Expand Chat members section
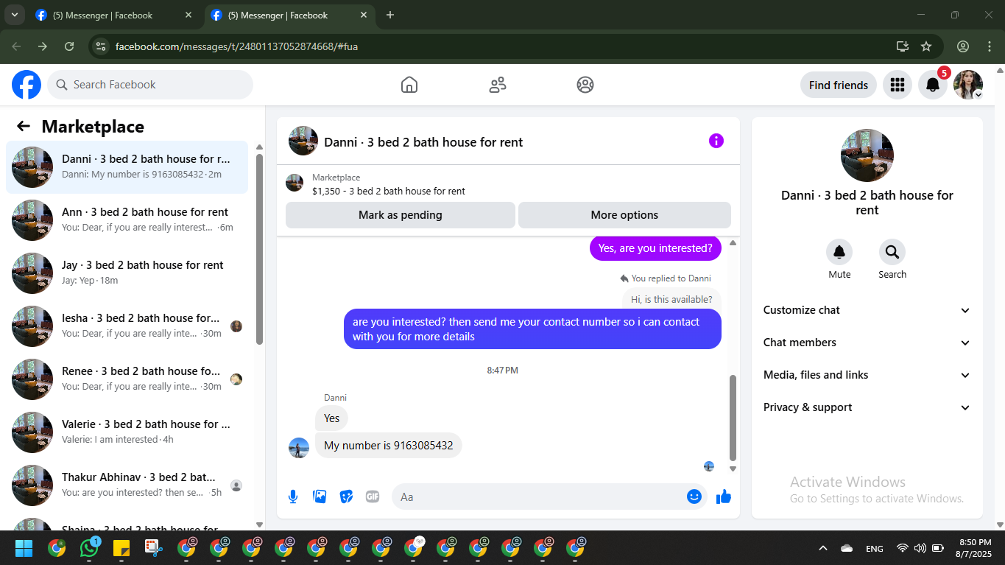 click(x=867, y=343)
